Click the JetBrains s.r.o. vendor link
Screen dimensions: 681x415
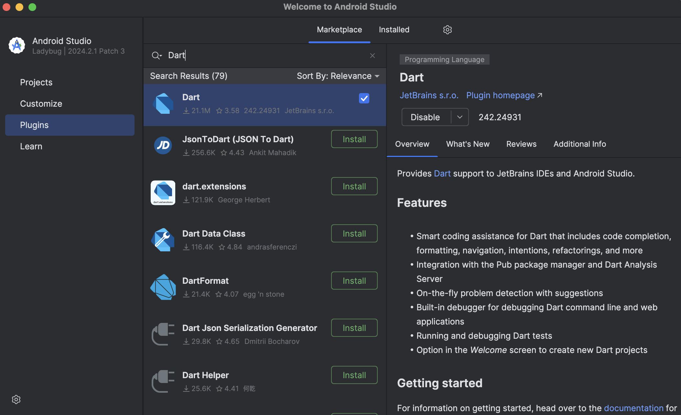tap(429, 95)
